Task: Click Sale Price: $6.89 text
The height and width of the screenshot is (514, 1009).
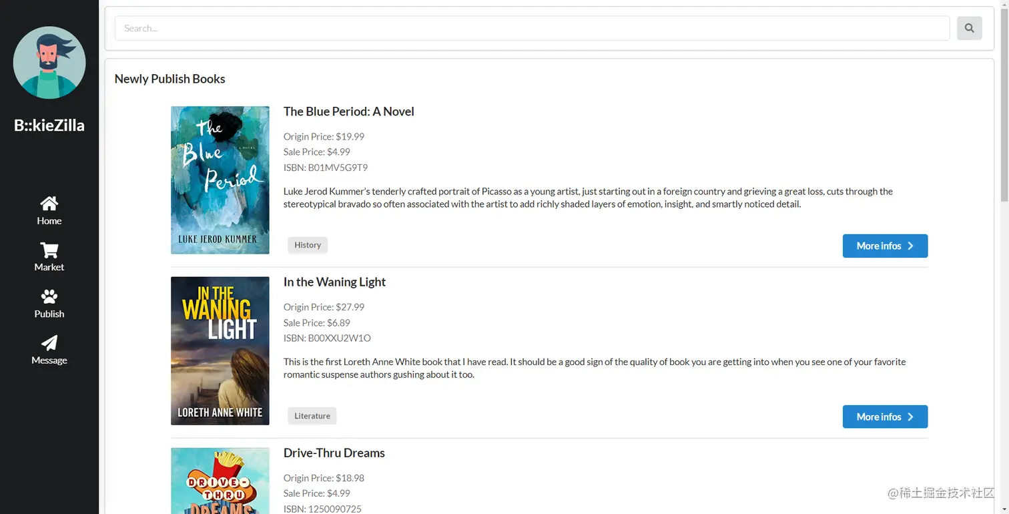Action: pos(316,322)
